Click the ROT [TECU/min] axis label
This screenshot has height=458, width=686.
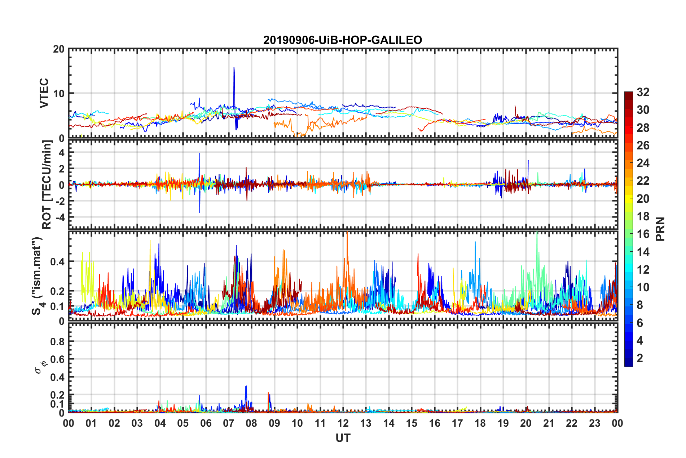point(47,185)
